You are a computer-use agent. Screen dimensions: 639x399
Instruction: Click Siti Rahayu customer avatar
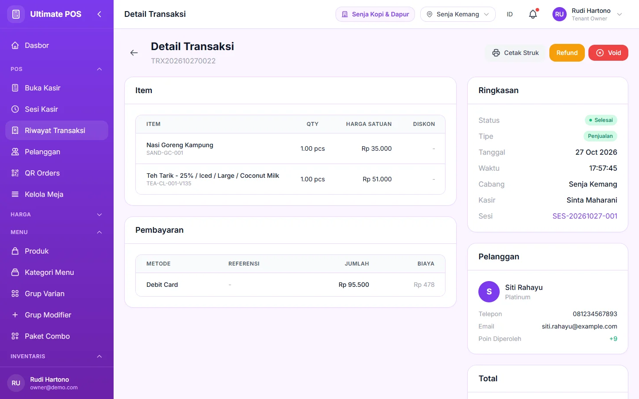(x=489, y=292)
